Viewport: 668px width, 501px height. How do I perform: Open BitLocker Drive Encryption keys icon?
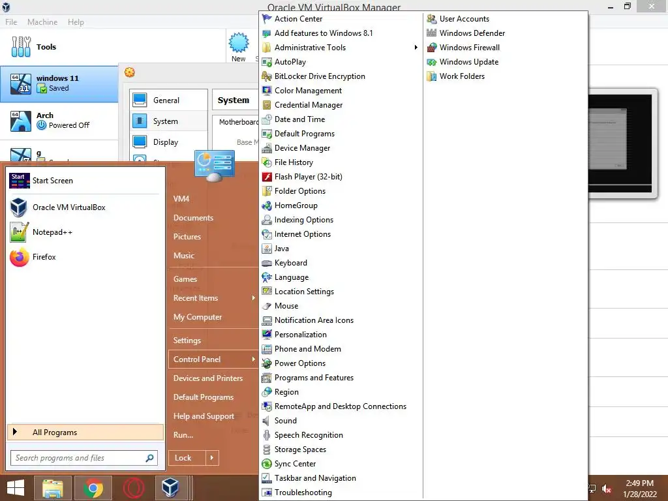tap(267, 76)
